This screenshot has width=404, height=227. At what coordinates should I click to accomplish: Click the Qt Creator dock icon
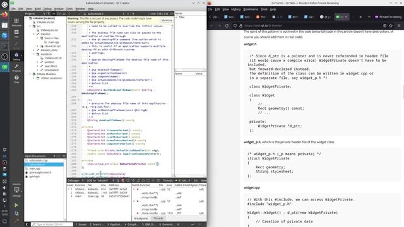4,67
